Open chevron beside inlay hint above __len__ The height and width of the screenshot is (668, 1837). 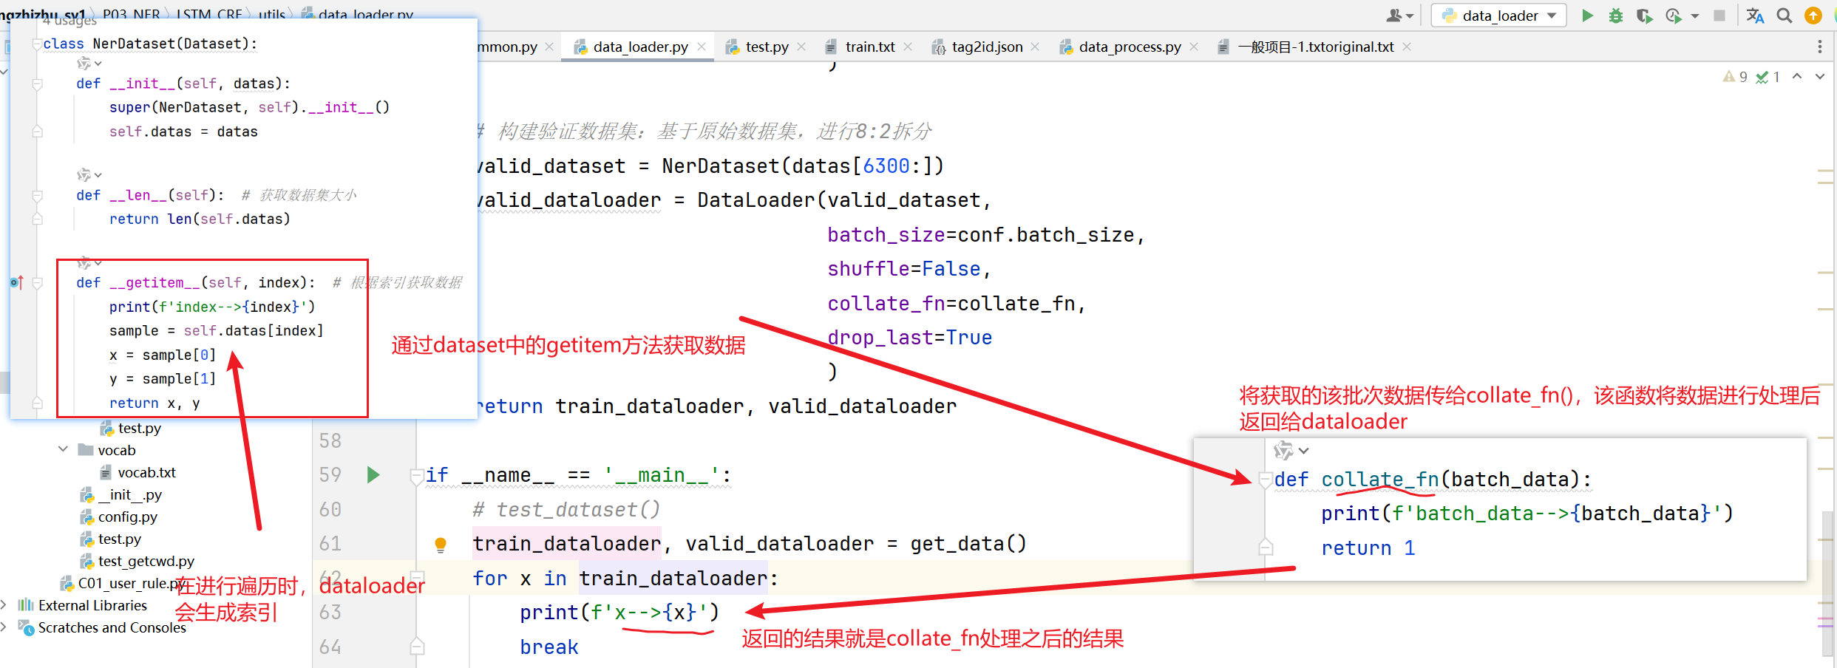[98, 175]
